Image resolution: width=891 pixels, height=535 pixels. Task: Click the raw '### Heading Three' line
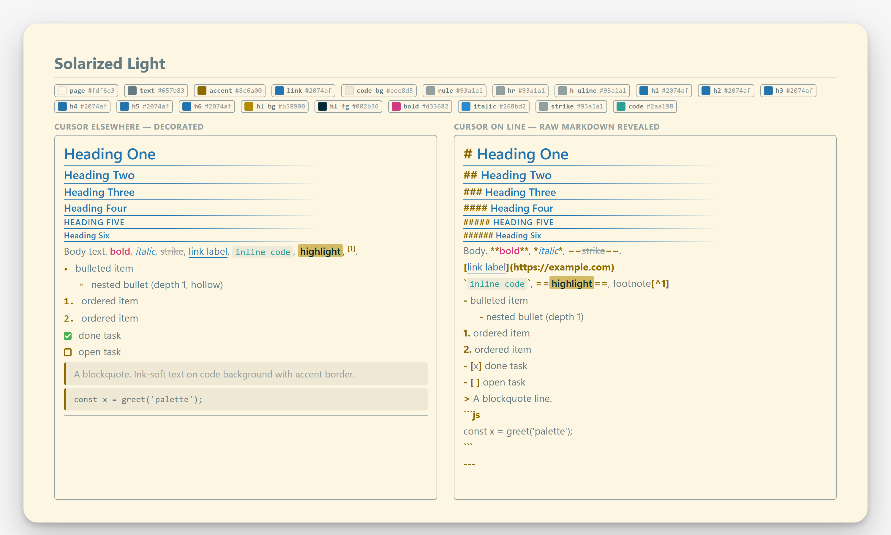tap(510, 192)
